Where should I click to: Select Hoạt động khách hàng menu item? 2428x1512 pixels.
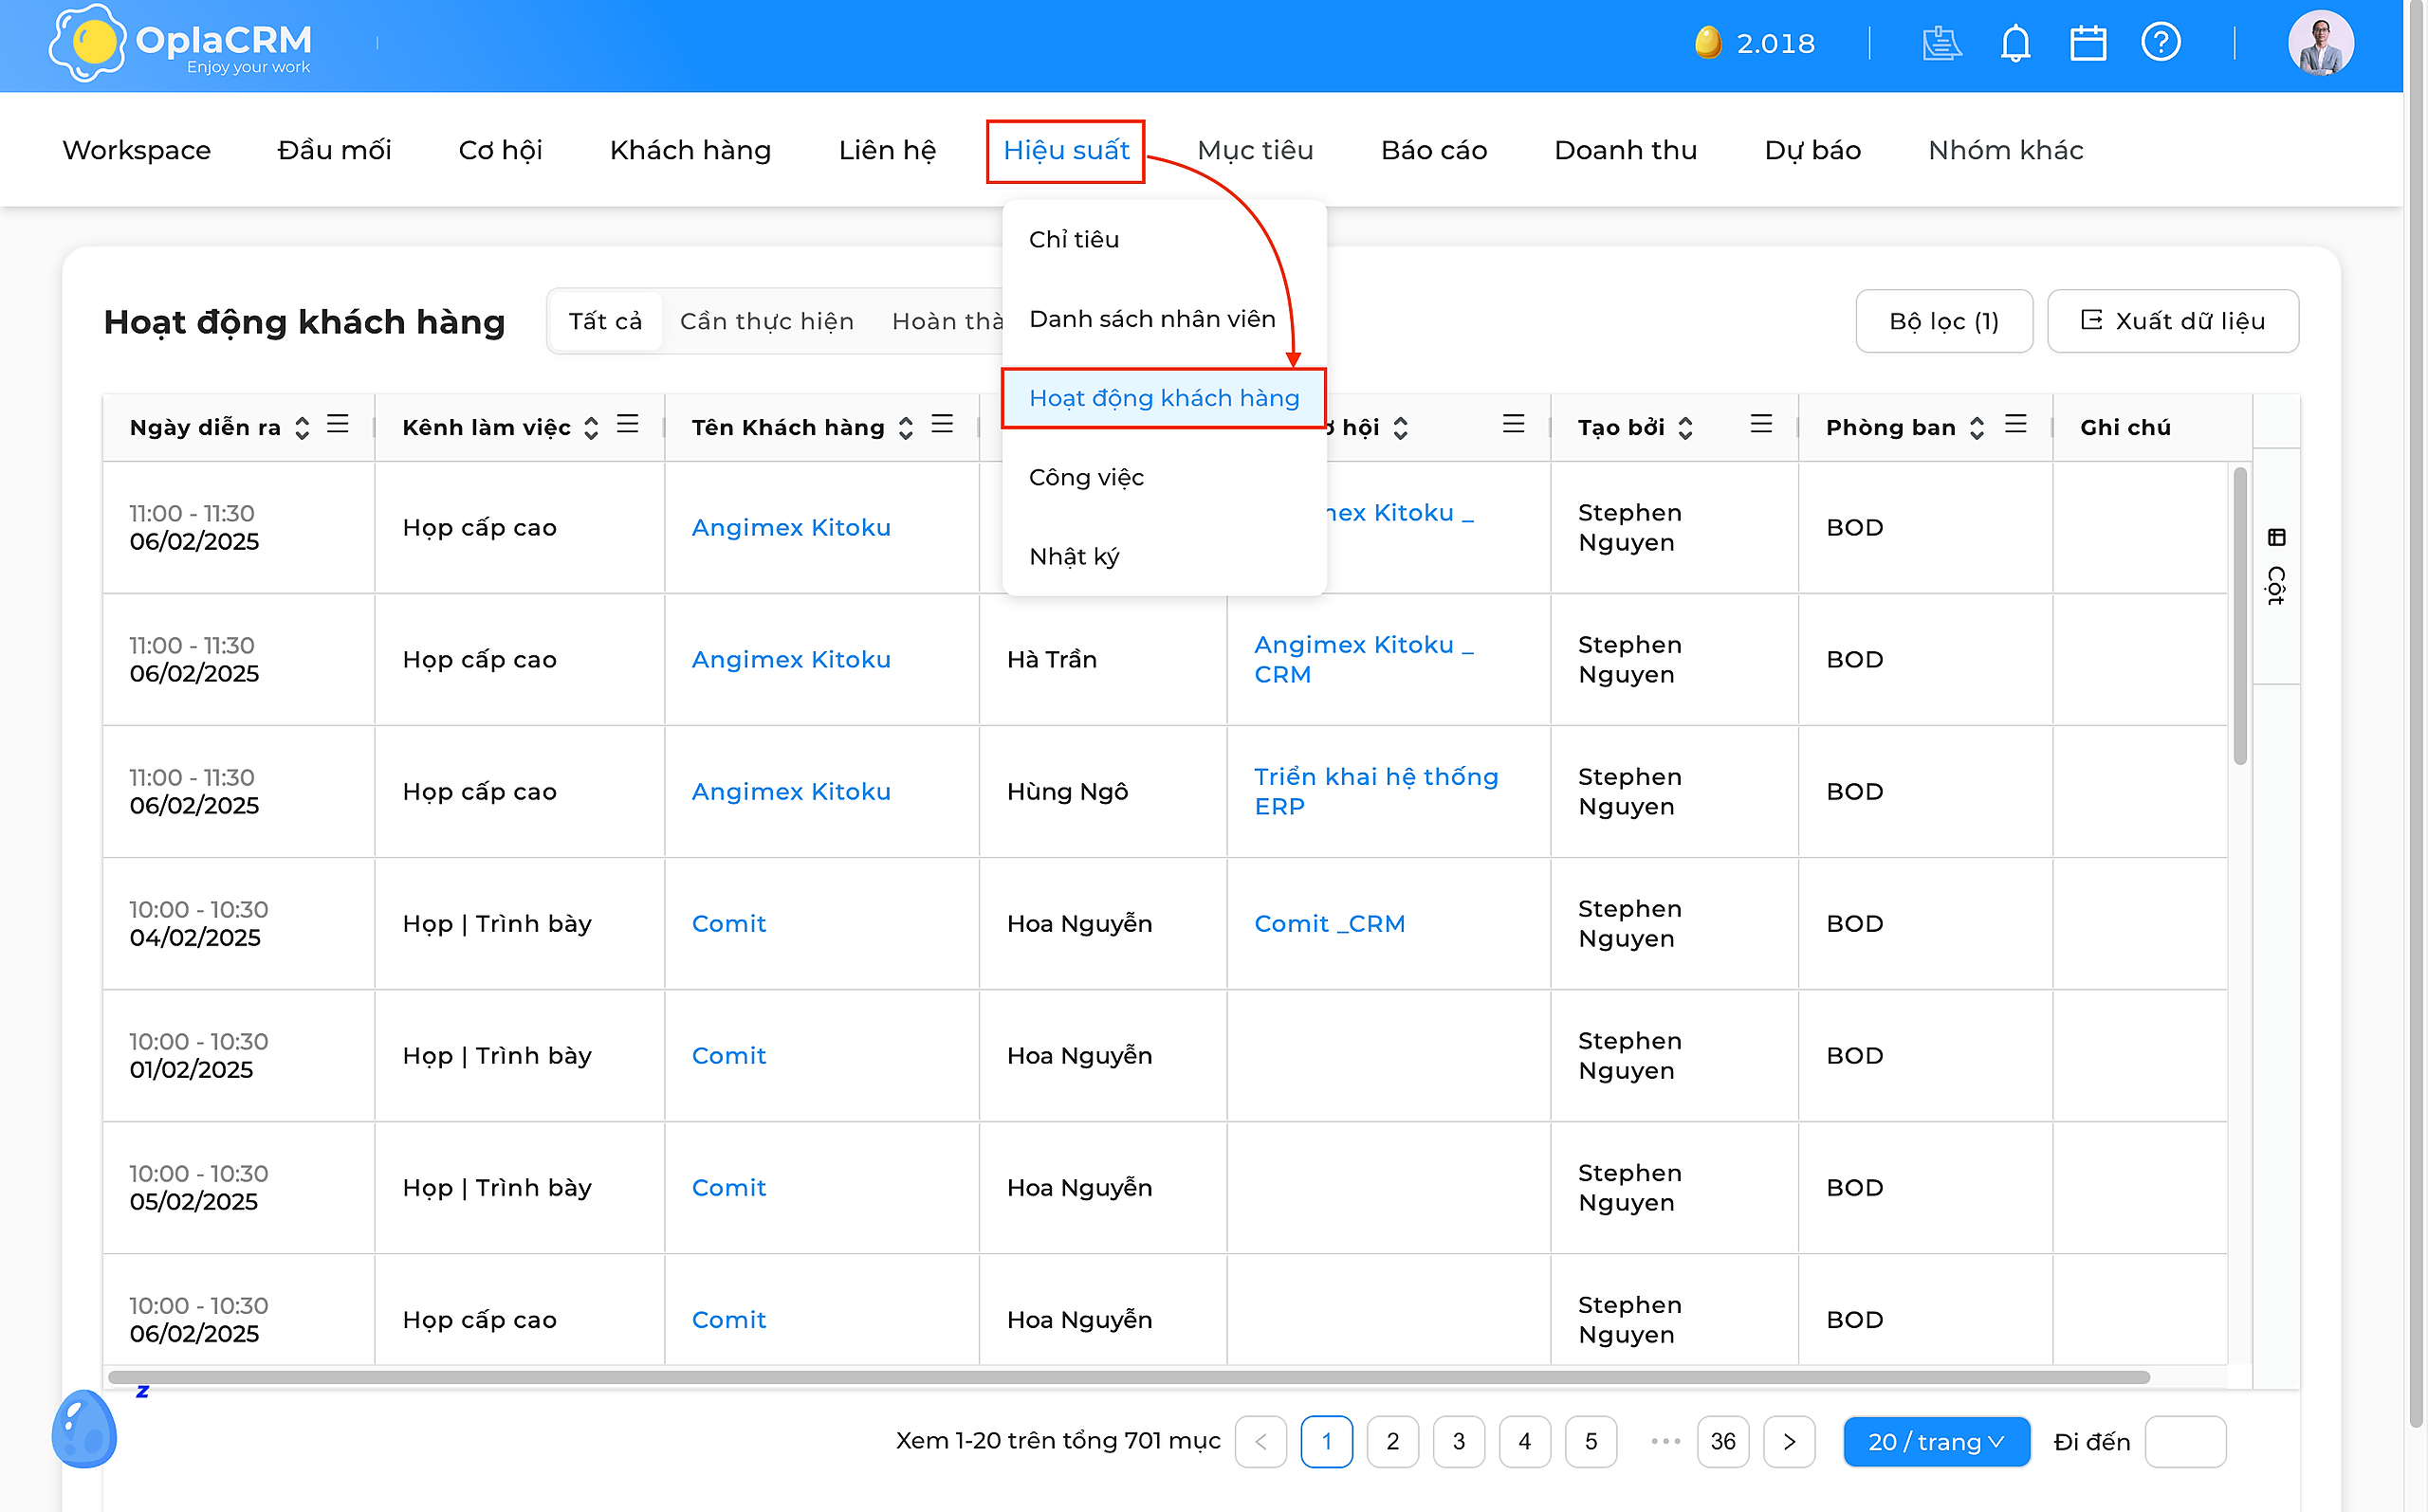pos(1165,398)
